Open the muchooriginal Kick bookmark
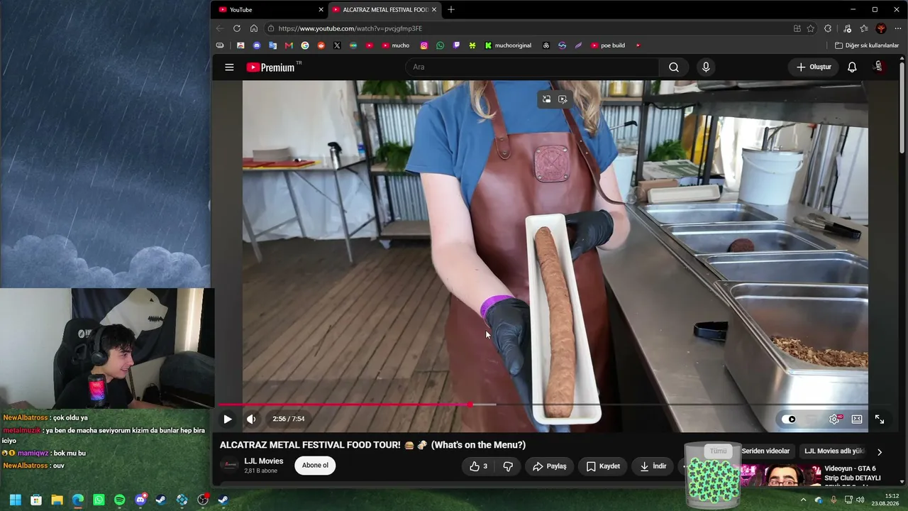The width and height of the screenshot is (908, 511). [508, 45]
